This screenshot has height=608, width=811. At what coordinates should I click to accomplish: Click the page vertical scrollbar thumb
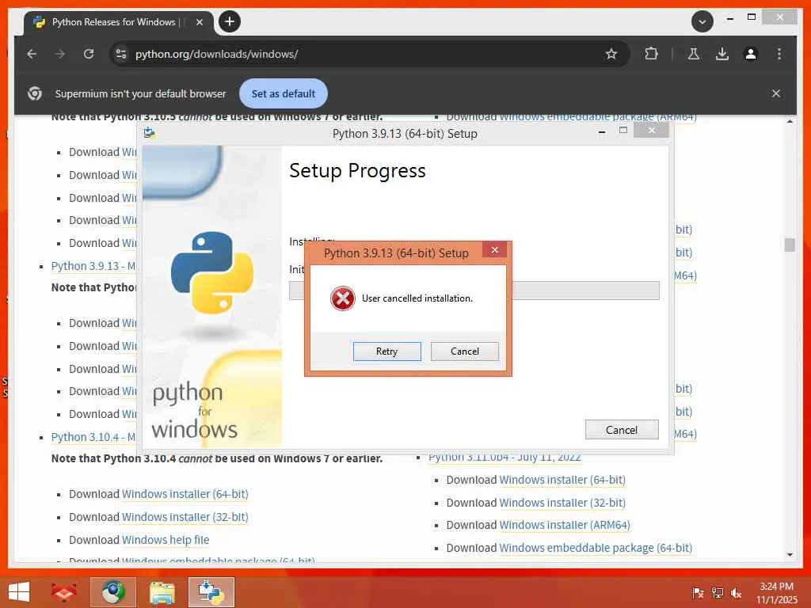[790, 245]
